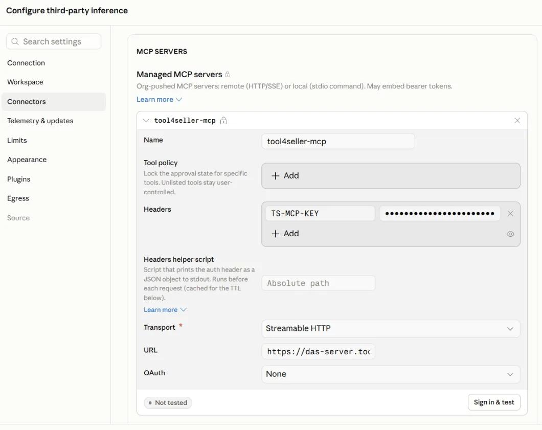Remove the tool4seller-mcp server with the X
This screenshot has height=430, width=542.
point(517,120)
